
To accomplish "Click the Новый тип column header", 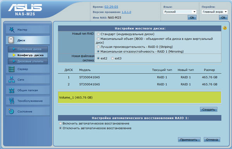I will [186, 70].
